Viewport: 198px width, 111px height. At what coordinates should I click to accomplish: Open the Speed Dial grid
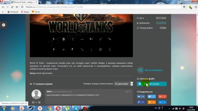click(17, 7)
